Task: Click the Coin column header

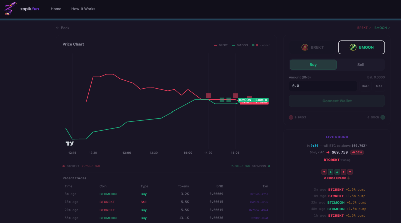Action: coord(103,186)
